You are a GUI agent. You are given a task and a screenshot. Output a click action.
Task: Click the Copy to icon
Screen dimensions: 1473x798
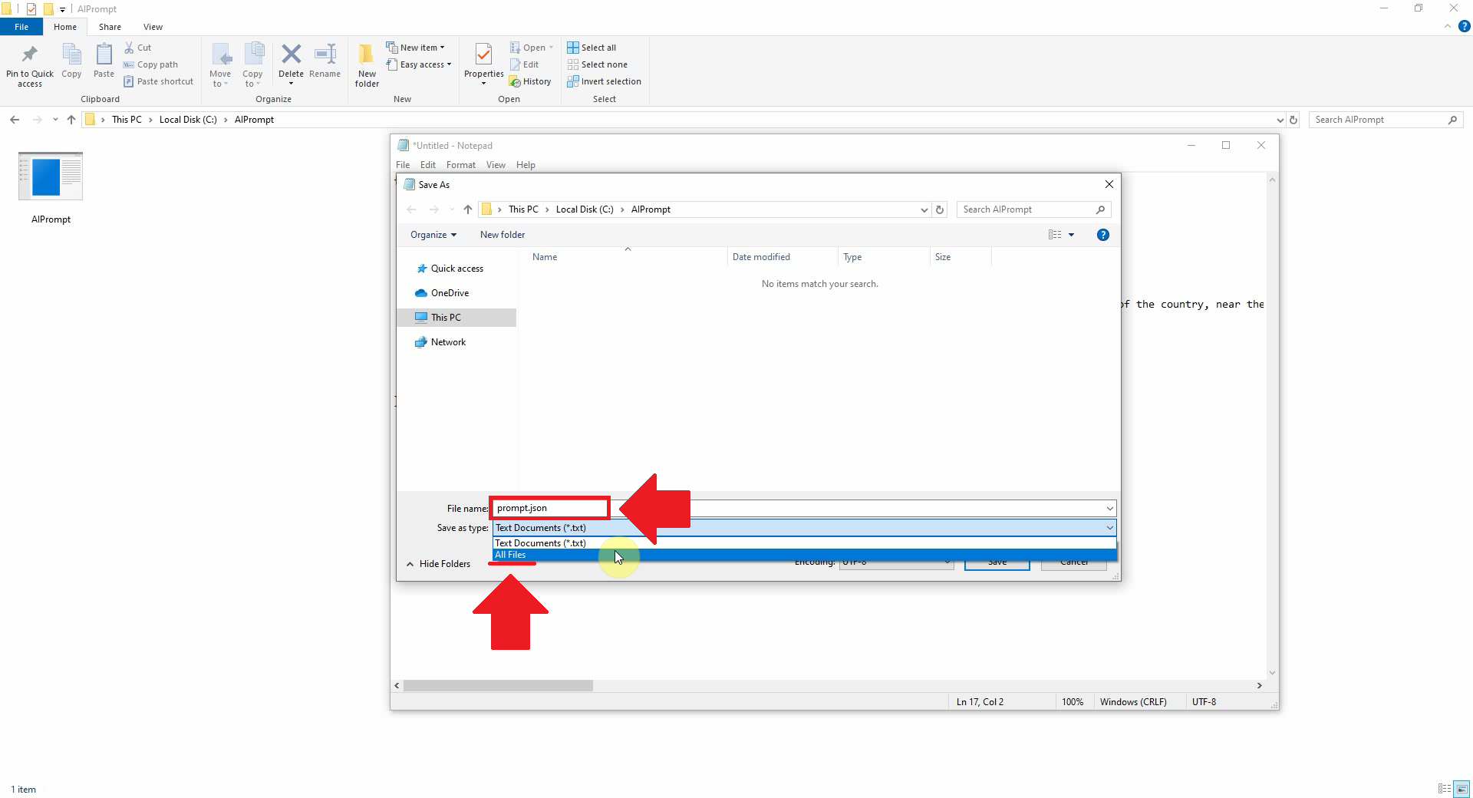click(x=253, y=55)
